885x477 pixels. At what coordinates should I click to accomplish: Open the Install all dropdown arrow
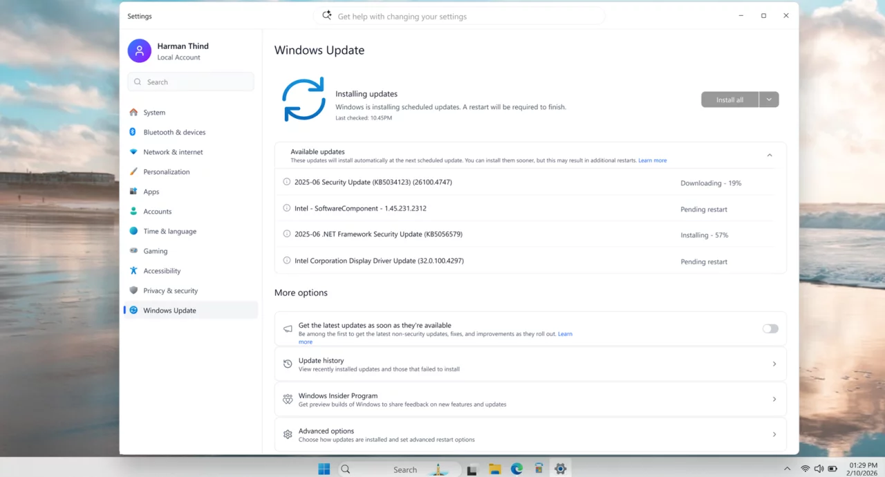click(769, 100)
